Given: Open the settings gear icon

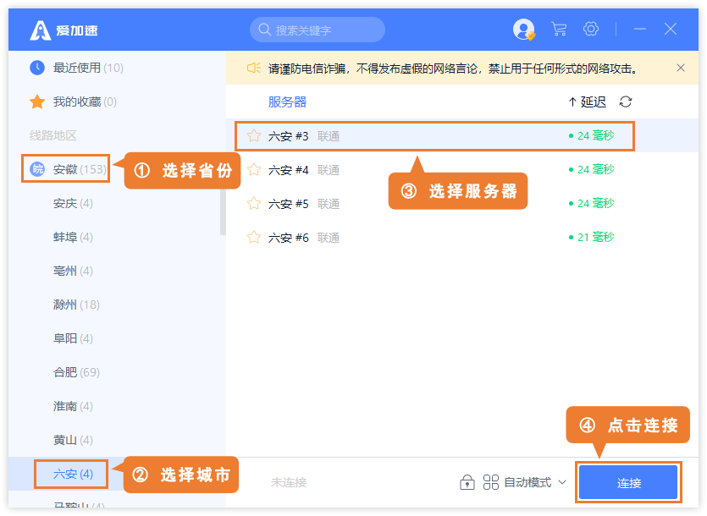Looking at the screenshot, I should [x=591, y=29].
